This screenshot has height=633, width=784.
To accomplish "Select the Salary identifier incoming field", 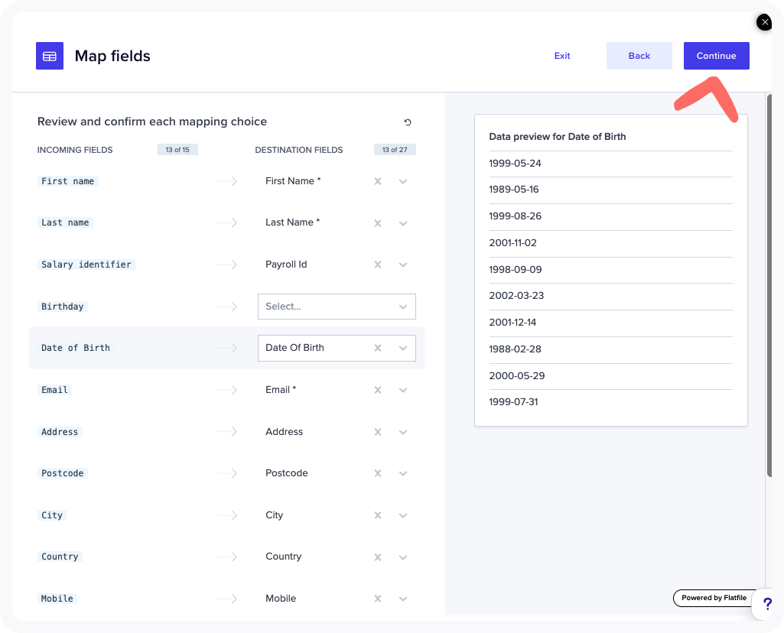I will [86, 265].
